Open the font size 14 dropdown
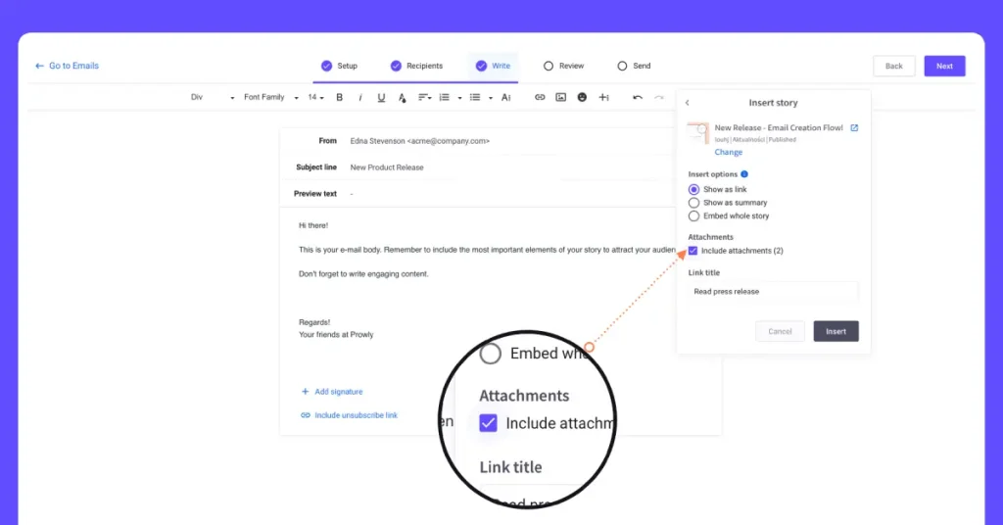1003x525 pixels. pyautogui.click(x=316, y=97)
